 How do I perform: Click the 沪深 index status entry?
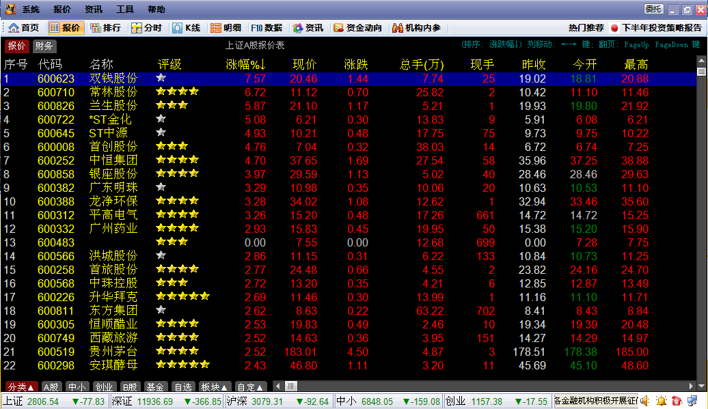click(x=278, y=401)
